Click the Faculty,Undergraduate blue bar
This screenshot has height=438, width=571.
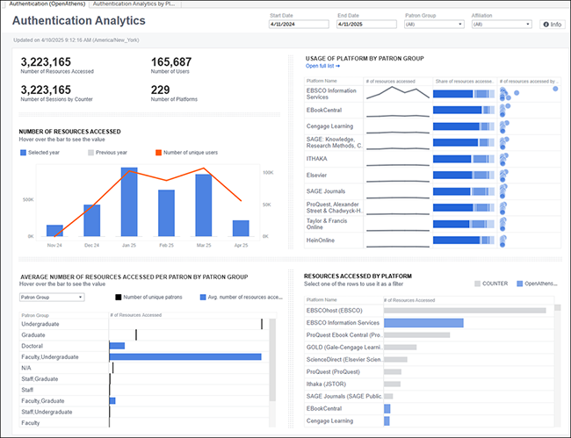point(185,357)
